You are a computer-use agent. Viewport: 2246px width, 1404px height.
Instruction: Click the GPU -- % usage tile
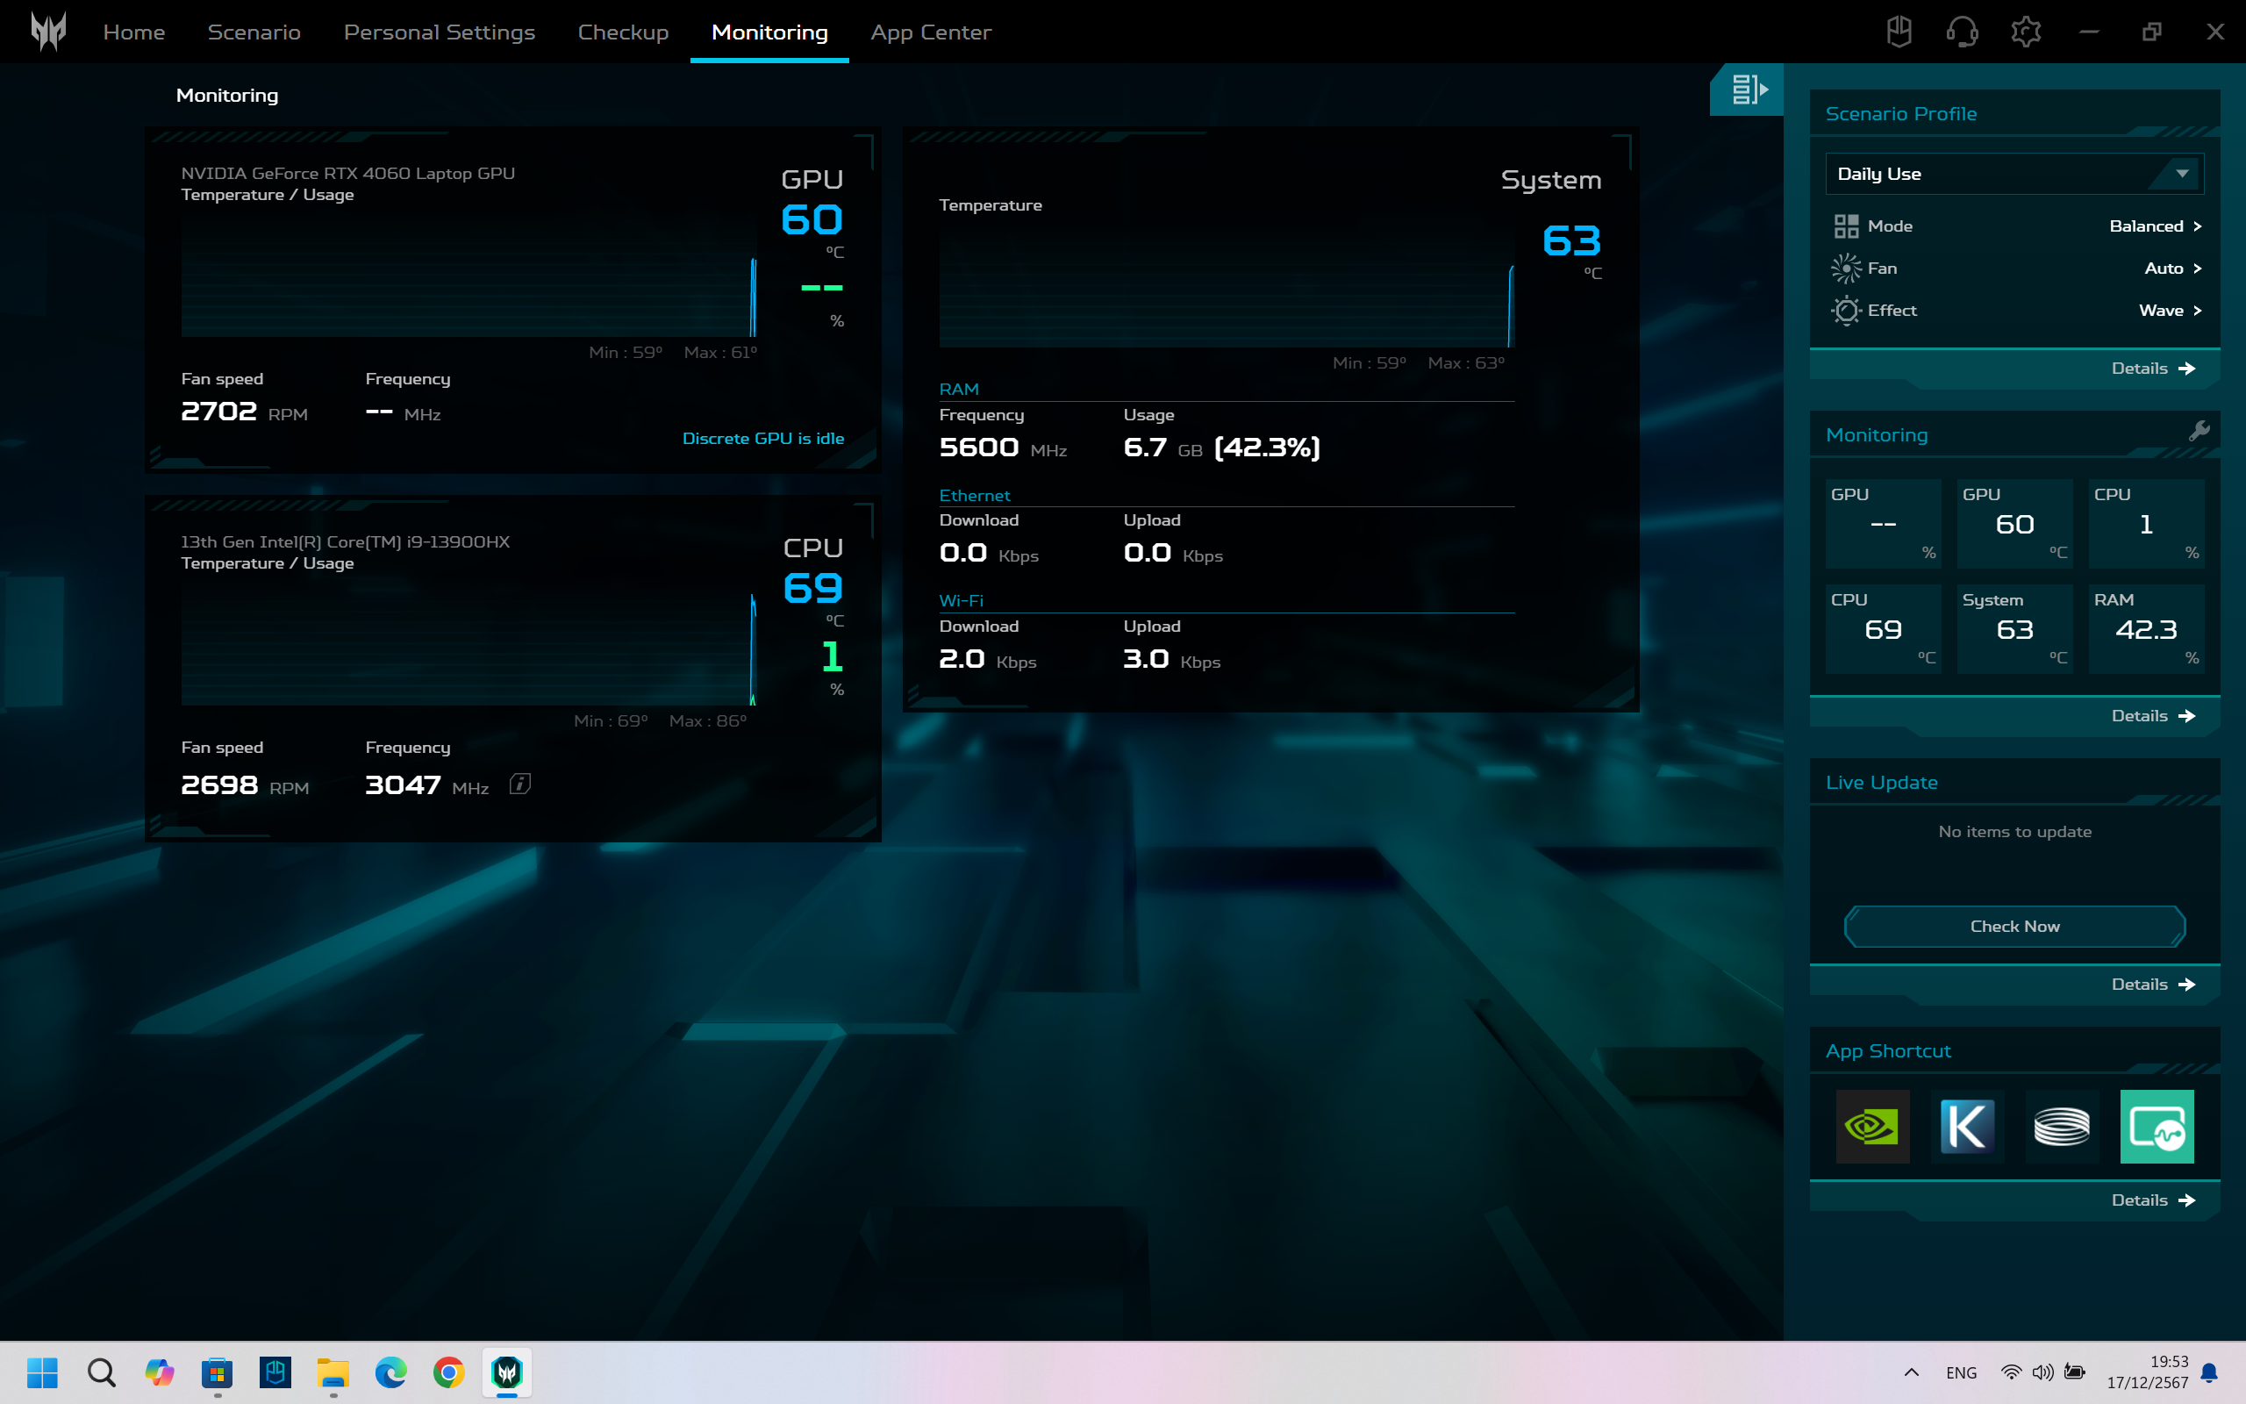1883,524
